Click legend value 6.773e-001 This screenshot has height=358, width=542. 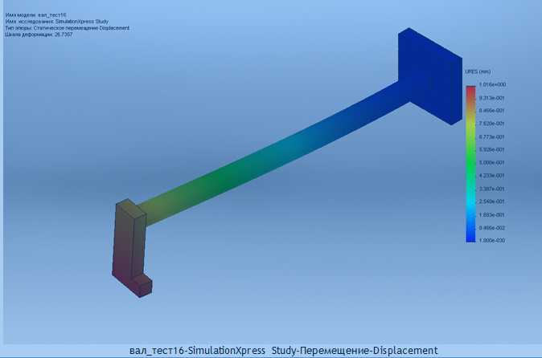(x=491, y=137)
